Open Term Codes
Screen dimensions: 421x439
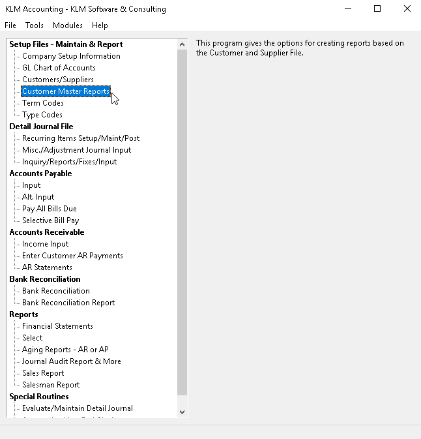point(43,103)
